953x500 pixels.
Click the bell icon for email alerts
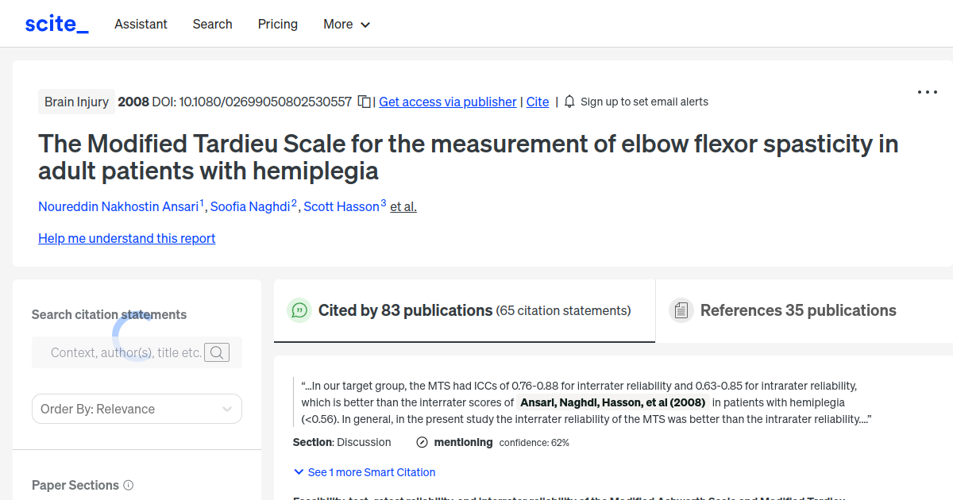[567, 102]
